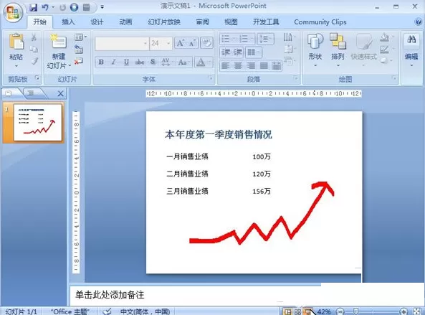Undo the last action
This screenshot has height=315, width=425.
45,7
